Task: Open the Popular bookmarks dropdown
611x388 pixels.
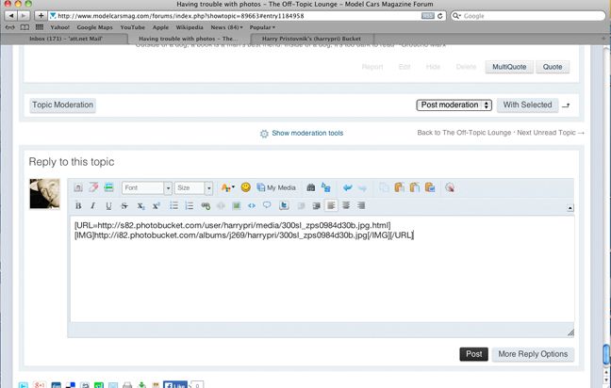Action: [x=262, y=27]
